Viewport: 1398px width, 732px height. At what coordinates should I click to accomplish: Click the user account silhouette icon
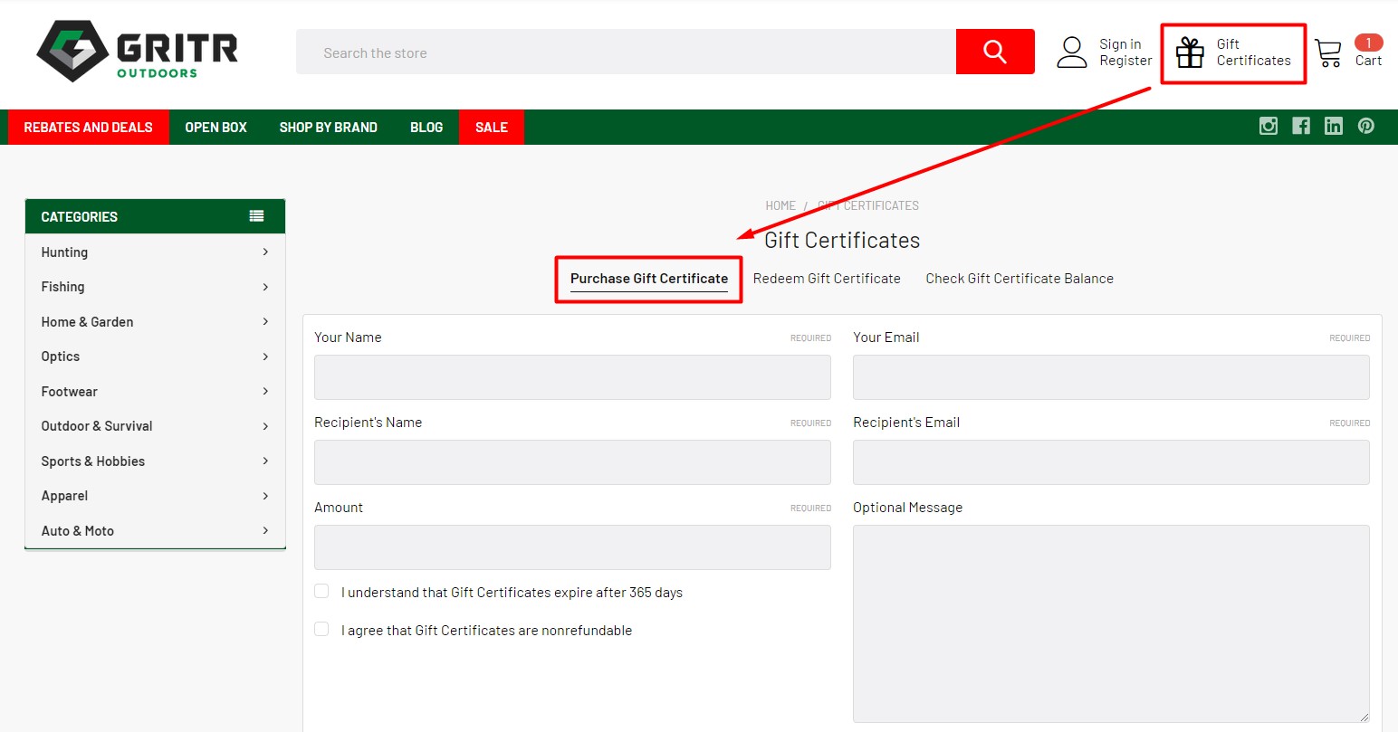point(1071,52)
